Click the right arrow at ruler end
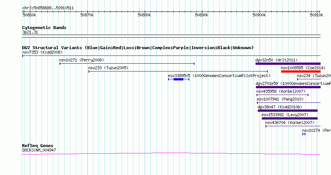The image size is (331, 175). point(319,12)
